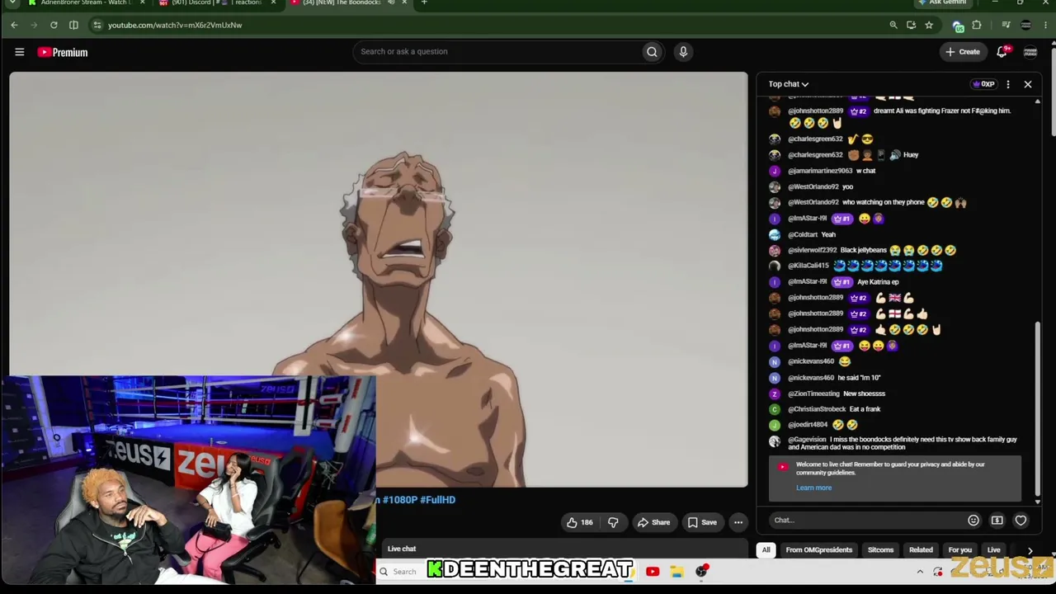Click the browser address bar URL
Screen dimensions: 1056x594
pyautogui.click(x=175, y=25)
